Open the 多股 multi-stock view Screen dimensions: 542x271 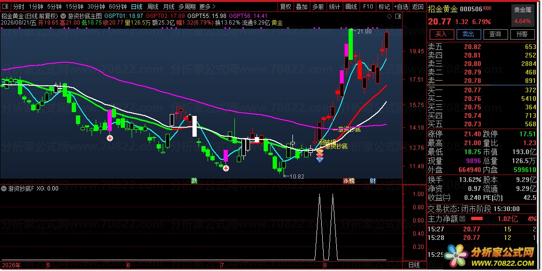[x=318, y=7]
